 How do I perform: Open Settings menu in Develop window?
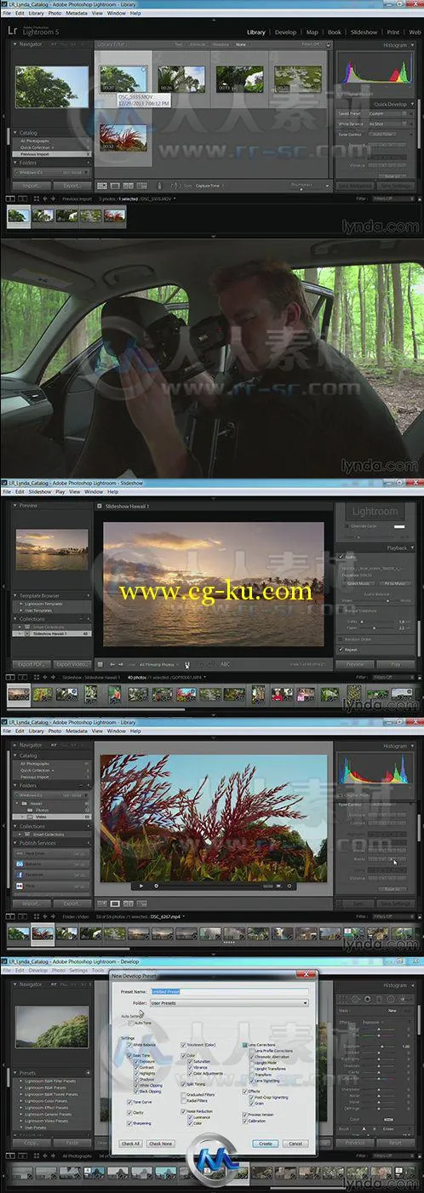click(77, 970)
